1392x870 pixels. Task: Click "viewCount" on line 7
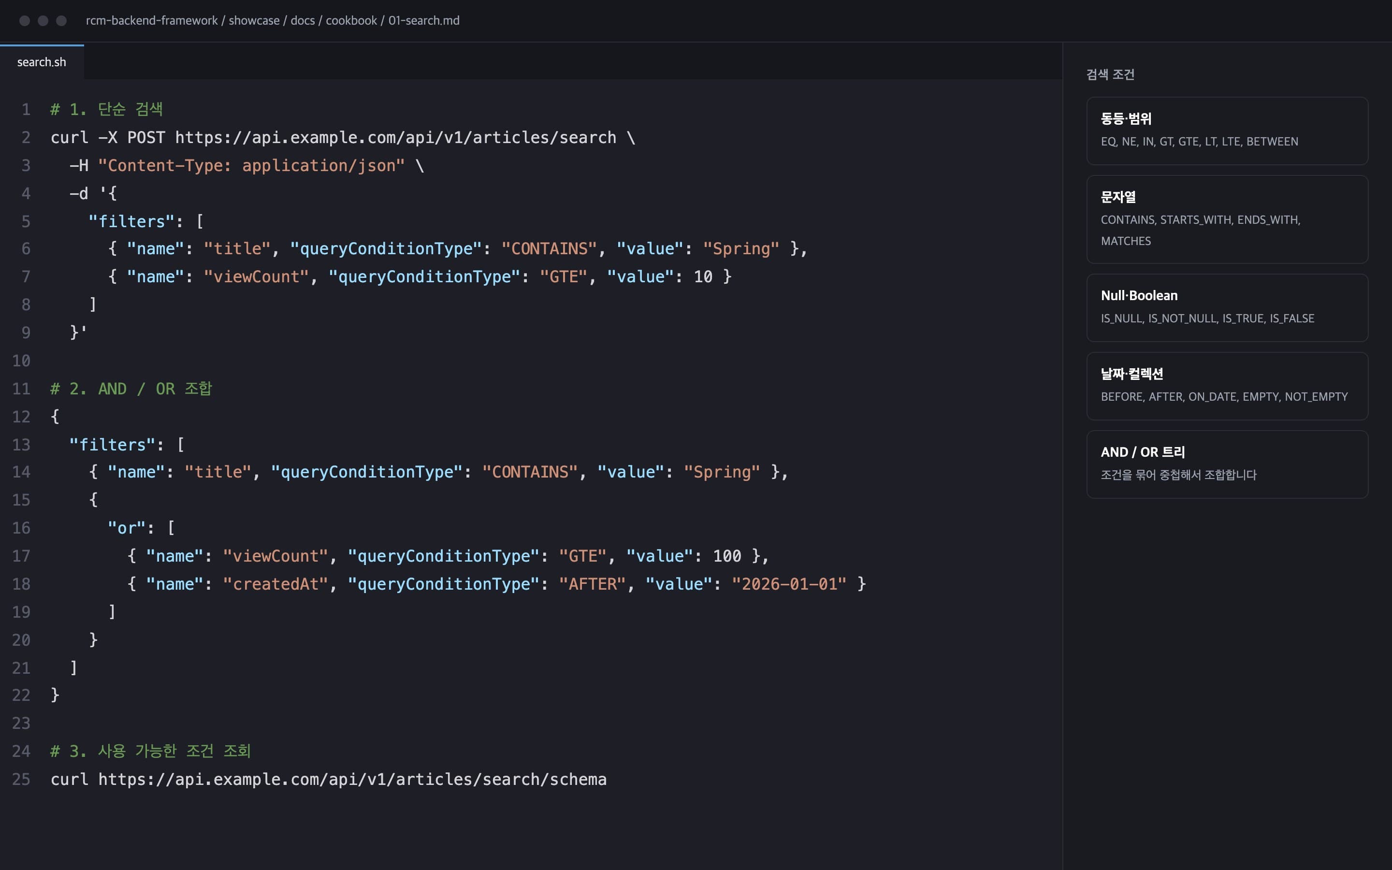tap(257, 277)
